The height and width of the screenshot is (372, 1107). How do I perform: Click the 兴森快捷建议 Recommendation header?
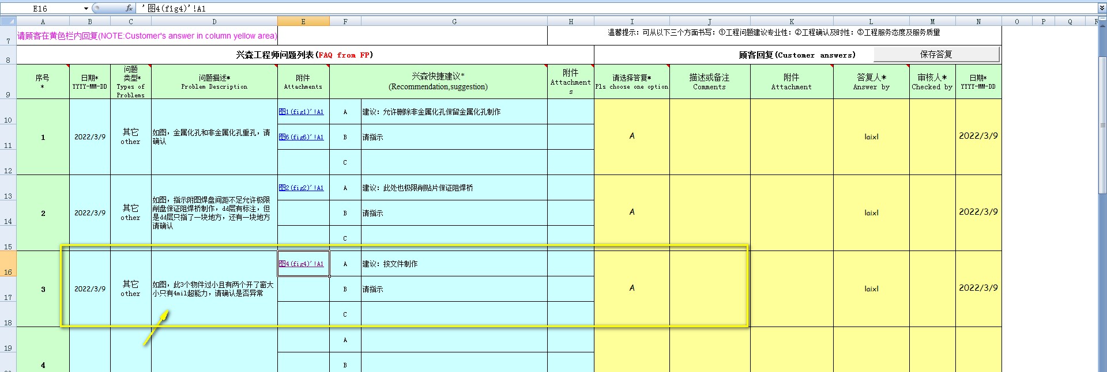(438, 82)
